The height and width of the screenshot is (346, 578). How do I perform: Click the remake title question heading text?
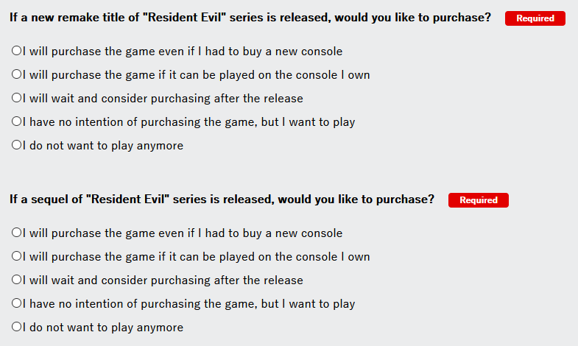tap(250, 18)
